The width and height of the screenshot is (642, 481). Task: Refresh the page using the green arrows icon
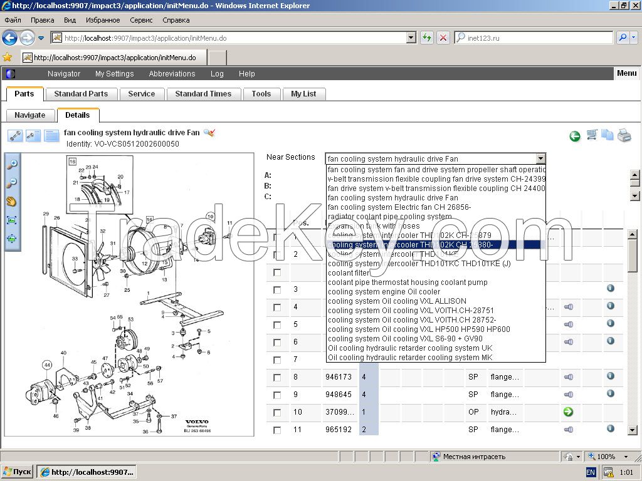tap(426, 38)
